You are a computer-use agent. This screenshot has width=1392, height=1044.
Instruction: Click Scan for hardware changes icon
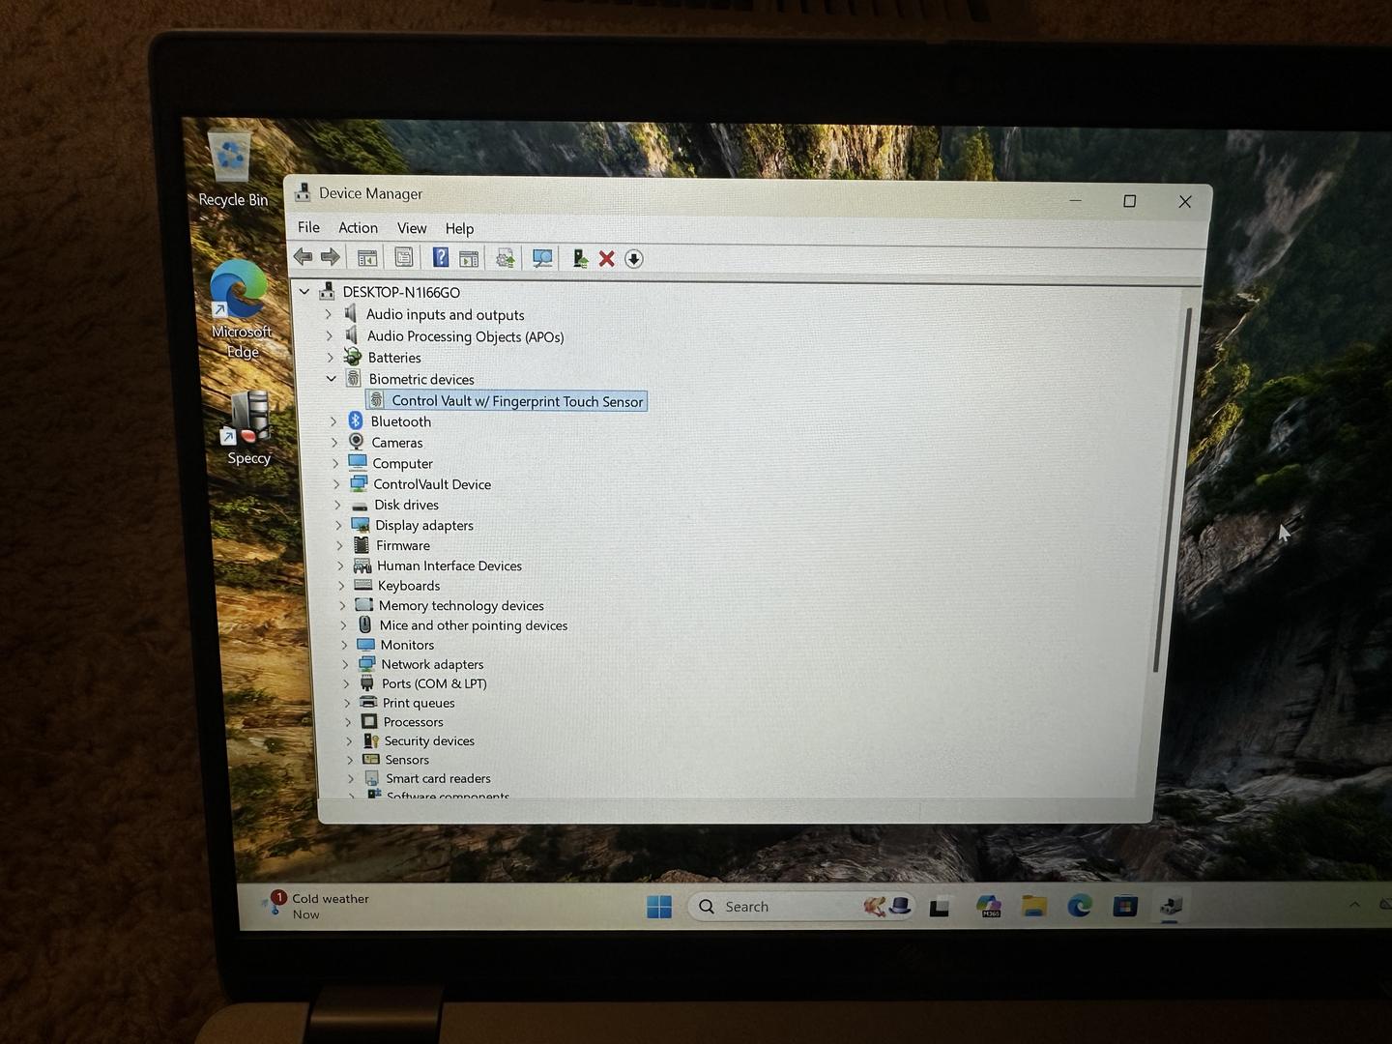coord(542,259)
